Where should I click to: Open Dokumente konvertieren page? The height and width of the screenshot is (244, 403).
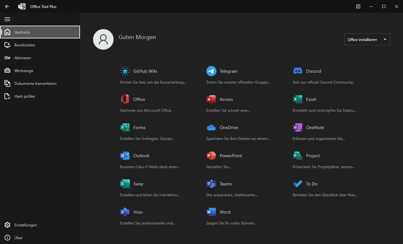pyautogui.click(x=40, y=84)
